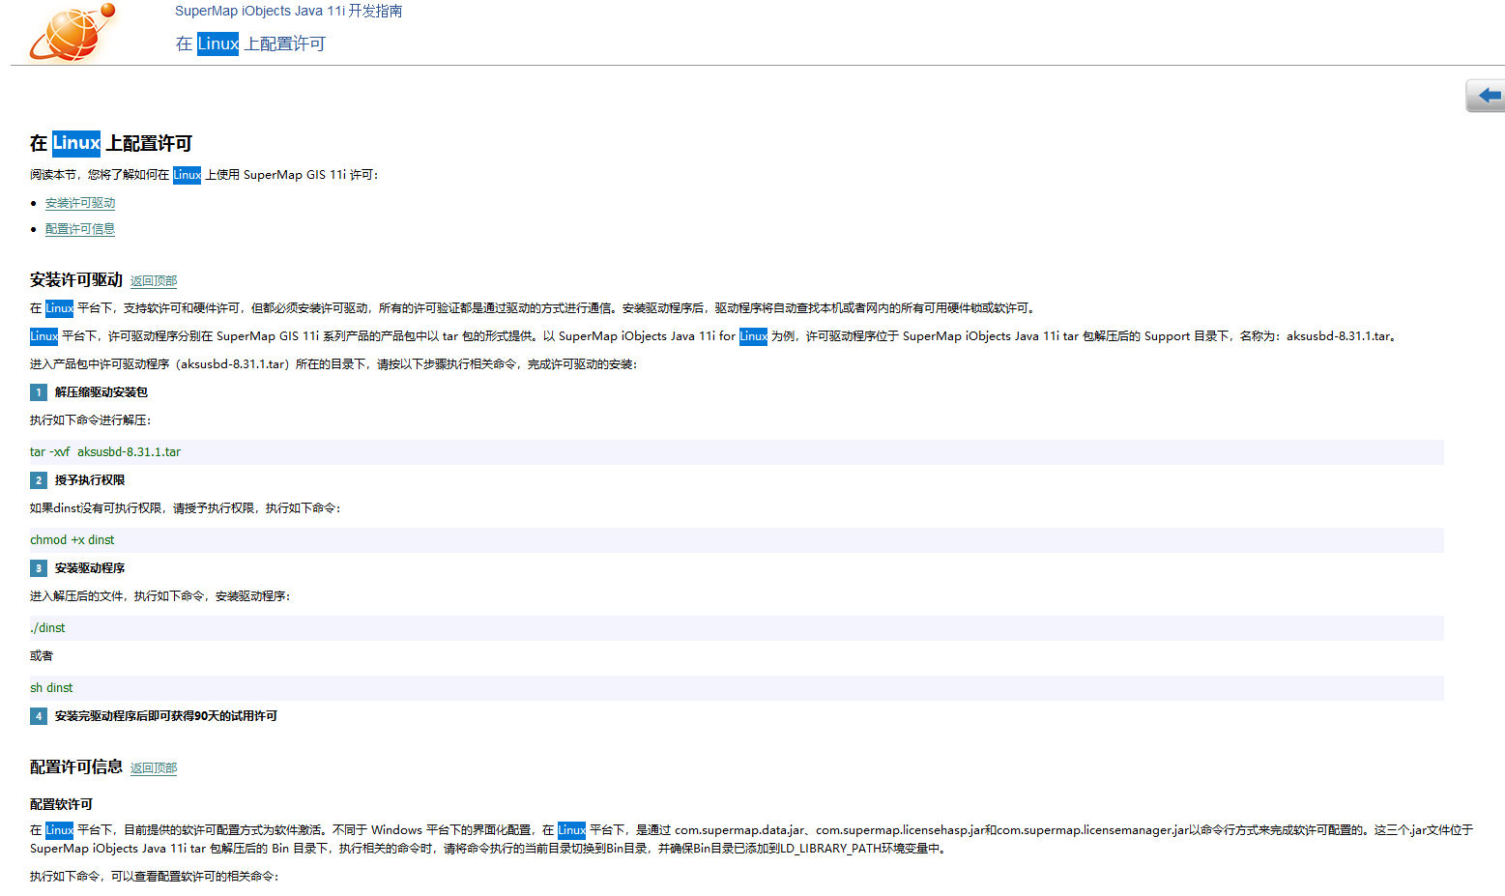Click the sentence starting 进入解压后的文件
This screenshot has height=896, width=1505.
(x=160, y=596)
